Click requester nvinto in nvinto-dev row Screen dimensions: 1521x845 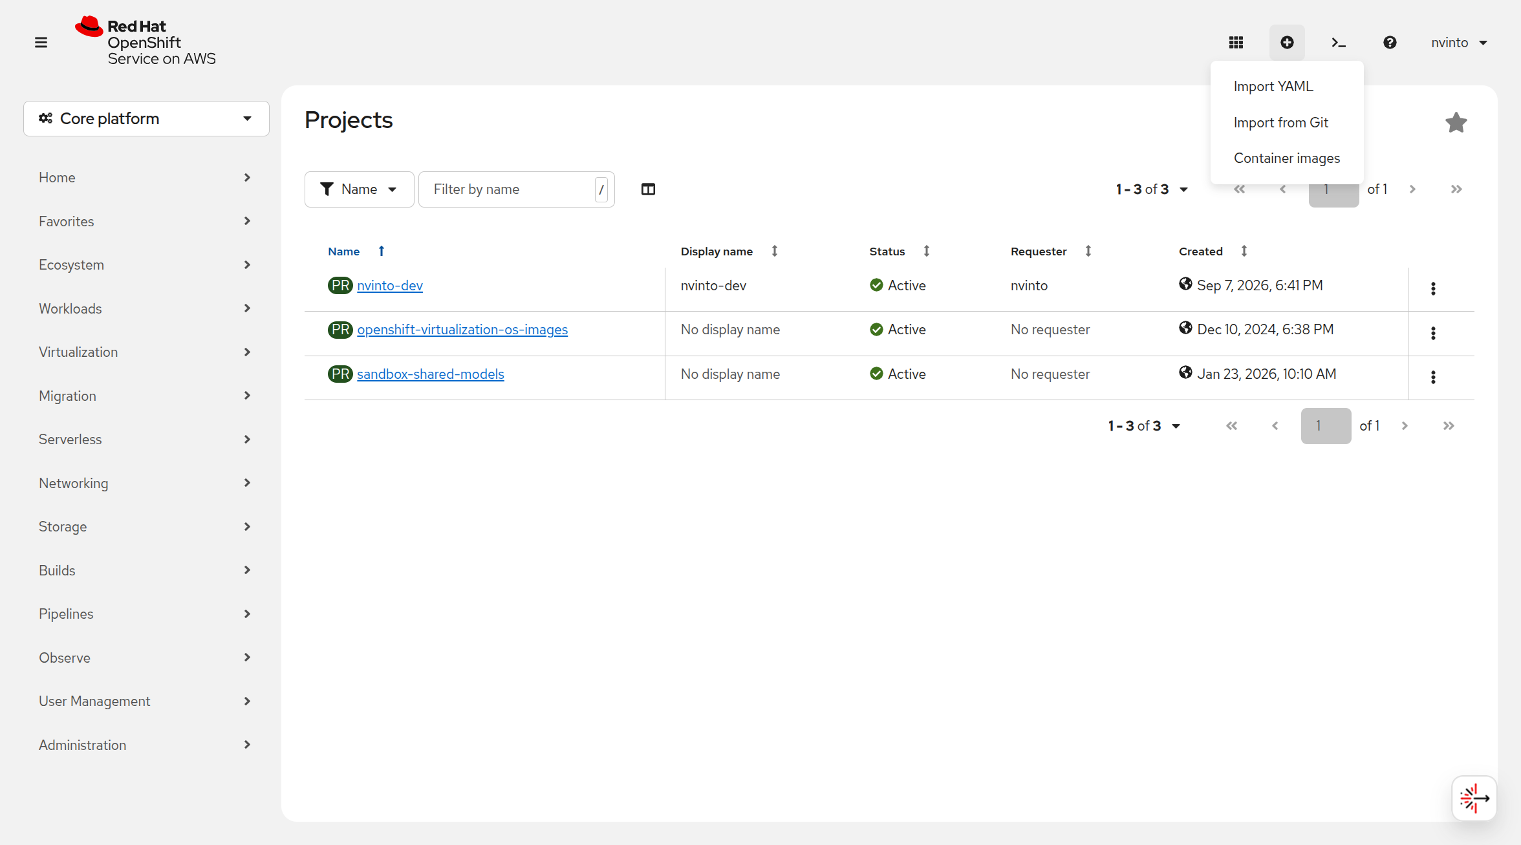coord(1029,285)
